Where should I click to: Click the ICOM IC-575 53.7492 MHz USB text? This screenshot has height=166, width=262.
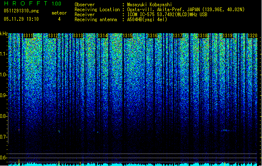point(167,15)
